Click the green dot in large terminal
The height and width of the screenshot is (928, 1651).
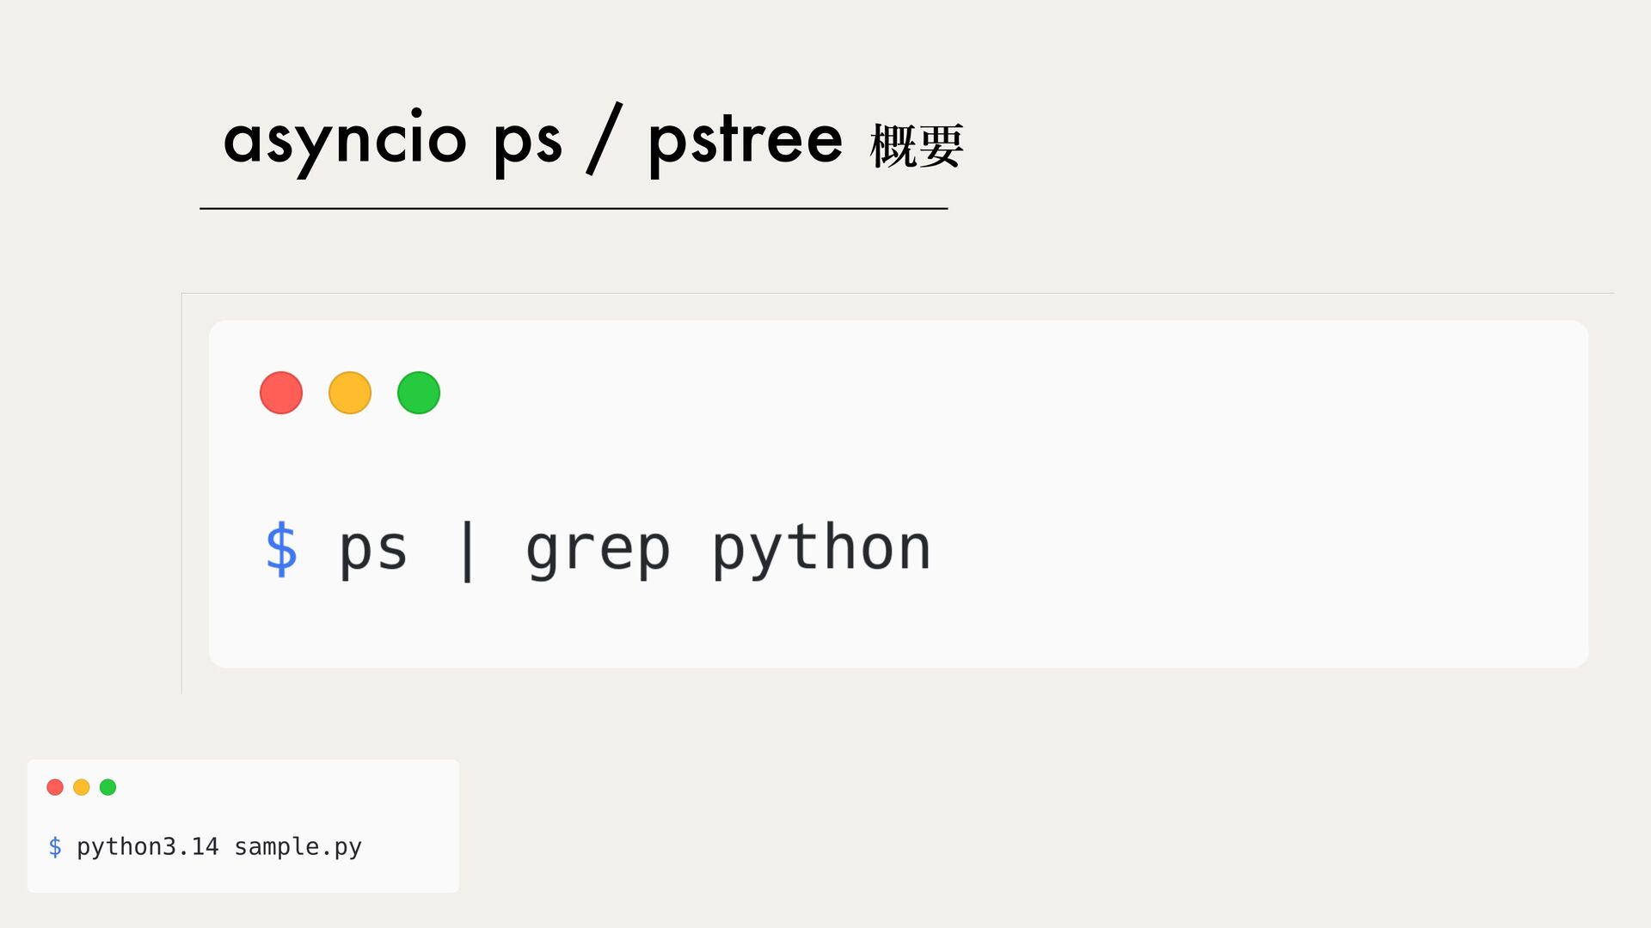[419, 393]
